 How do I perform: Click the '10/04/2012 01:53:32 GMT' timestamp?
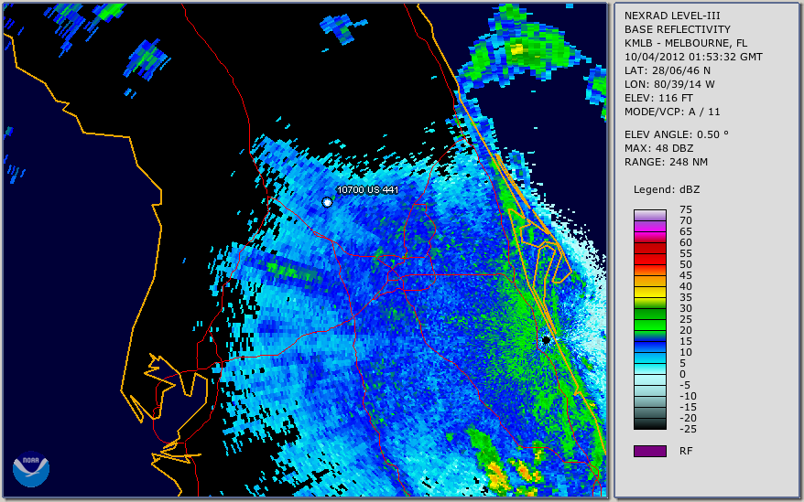(x=693, y=57)
